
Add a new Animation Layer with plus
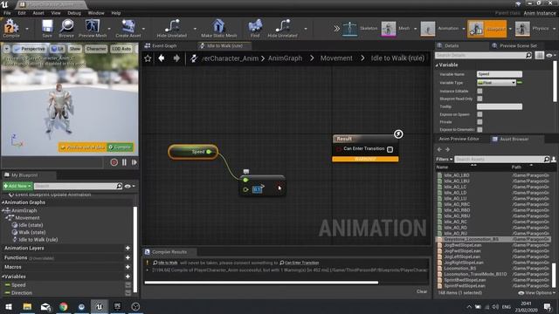click(x=128, y=248)
